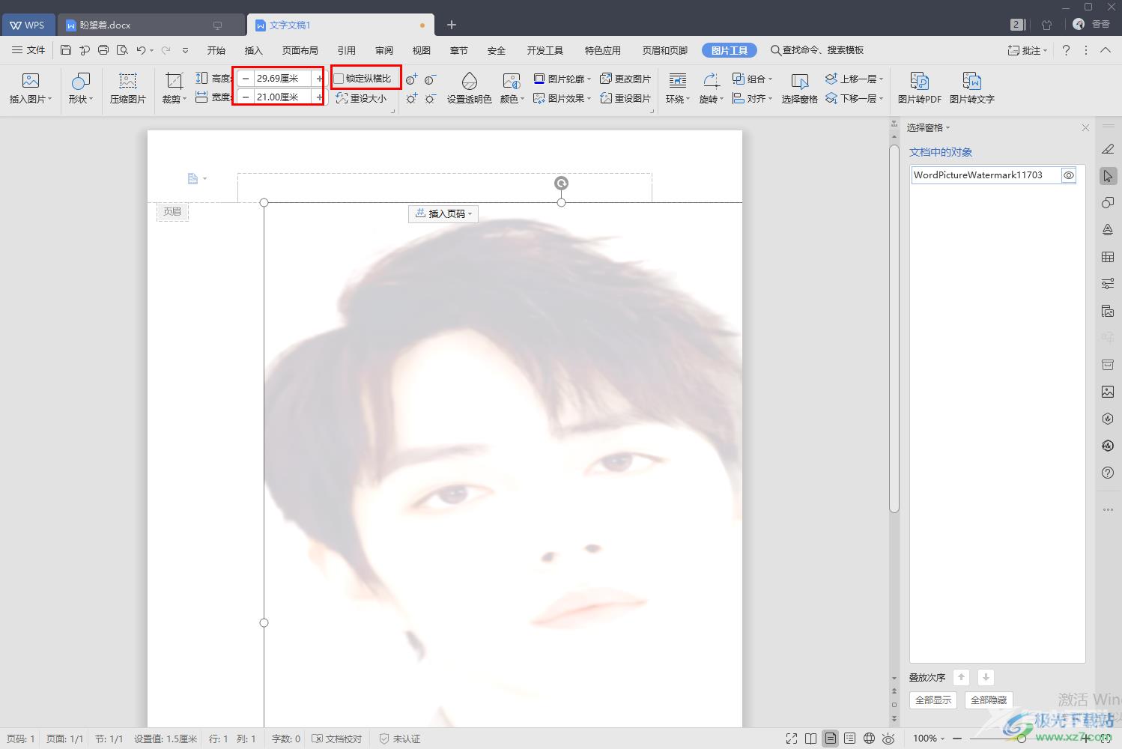Click the Undo icon
This screenshot has height=749, width=1122.
tap(141, 50)
